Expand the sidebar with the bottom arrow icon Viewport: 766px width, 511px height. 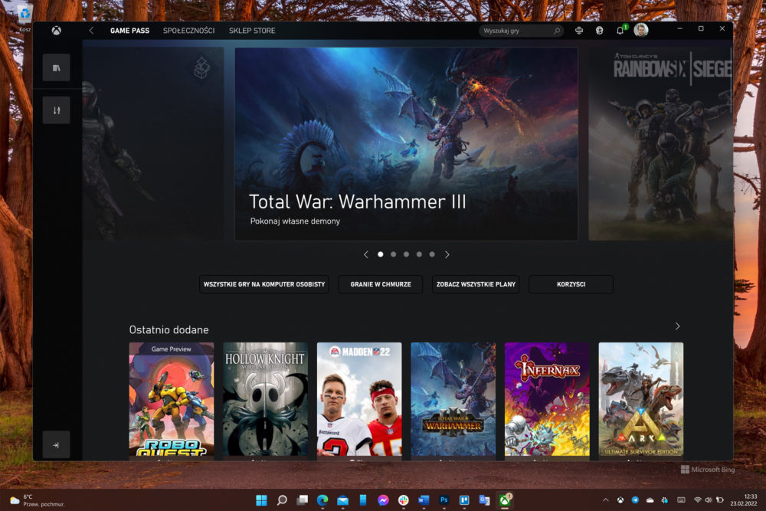(56, 444)
